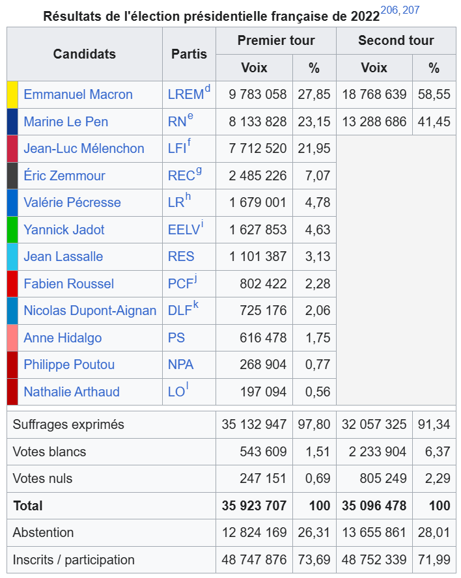
Task: Click the NPA party link
Action: pyautogui.click(x=181, y=365)
